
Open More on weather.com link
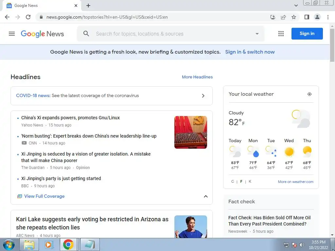296,182
